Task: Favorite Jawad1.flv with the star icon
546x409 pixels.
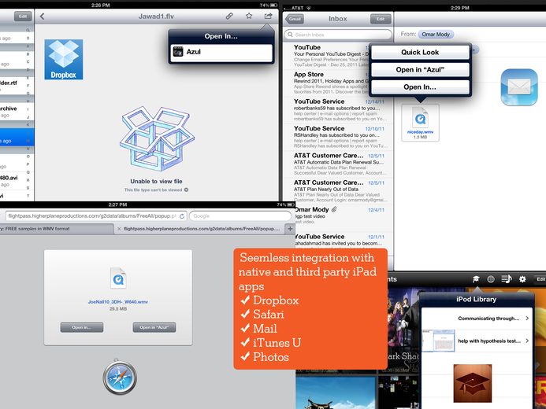Action: [x=249, y=16]
